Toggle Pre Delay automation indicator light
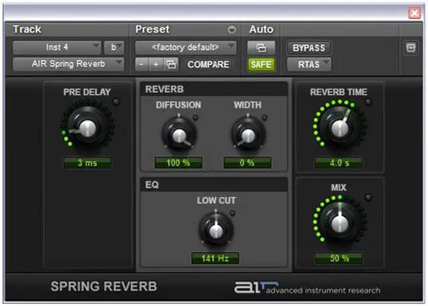 pos(116,102)
